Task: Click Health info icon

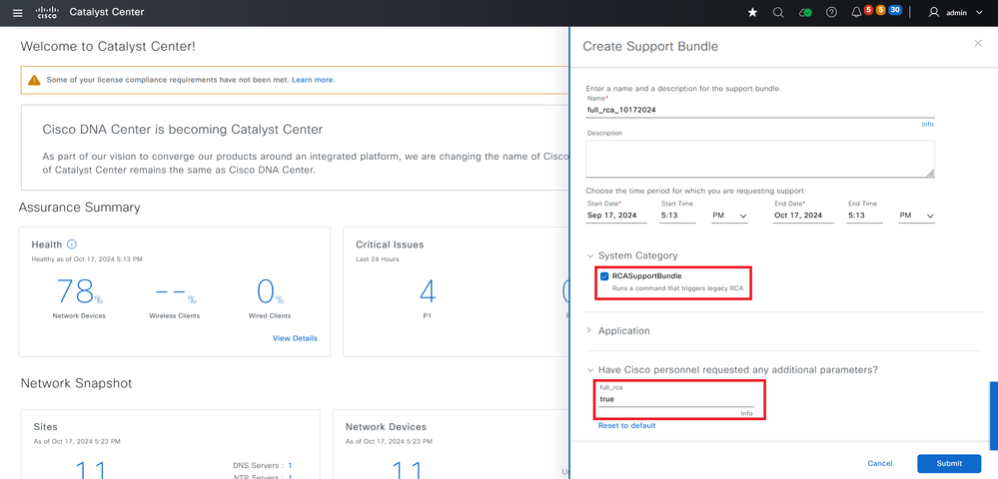Action: click(x=72, y=244)
